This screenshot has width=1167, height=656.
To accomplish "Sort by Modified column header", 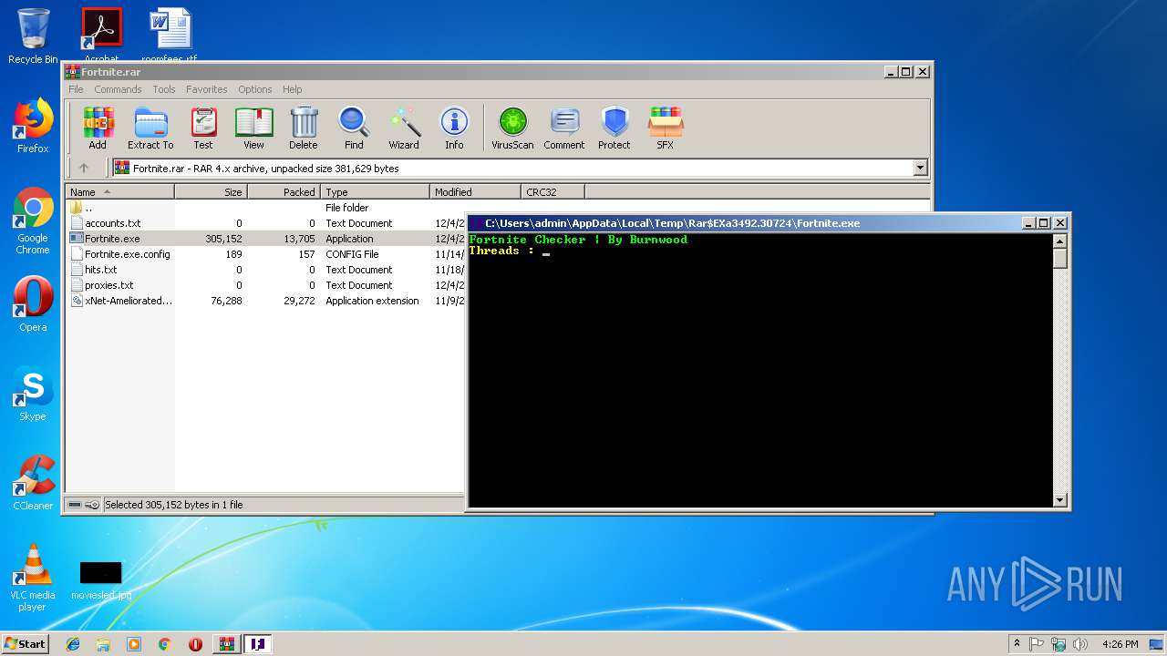I will pyautogui.click(x=475, y=192).
